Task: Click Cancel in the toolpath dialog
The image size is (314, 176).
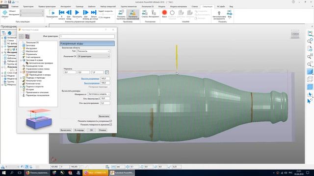Action: click(x=102, y=130)
